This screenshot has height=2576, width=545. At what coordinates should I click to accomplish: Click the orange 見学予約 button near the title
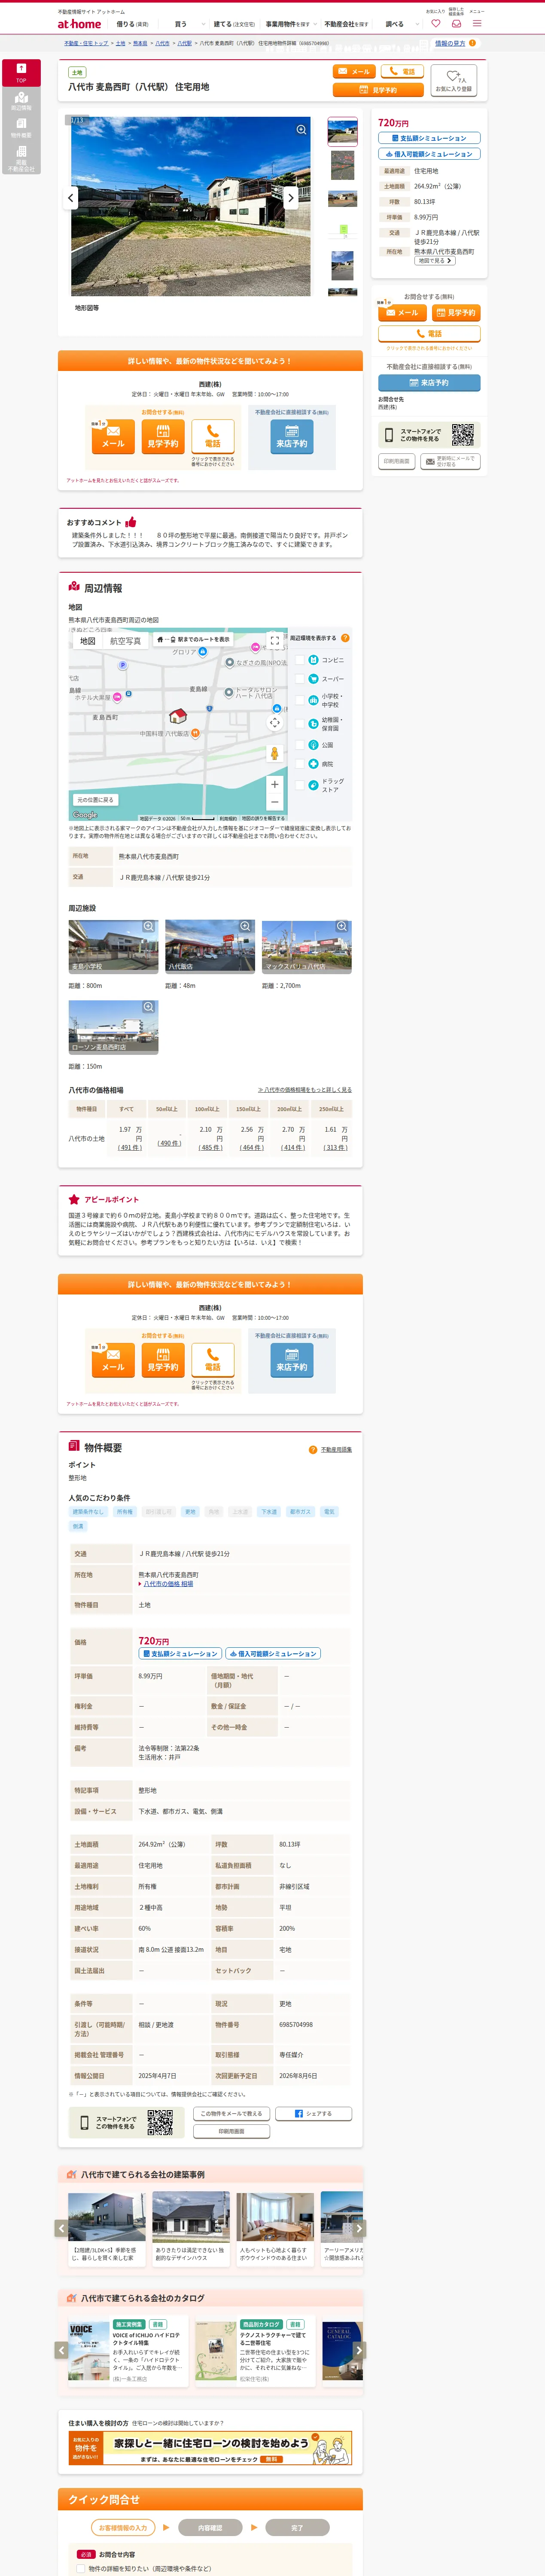(378, 90)
